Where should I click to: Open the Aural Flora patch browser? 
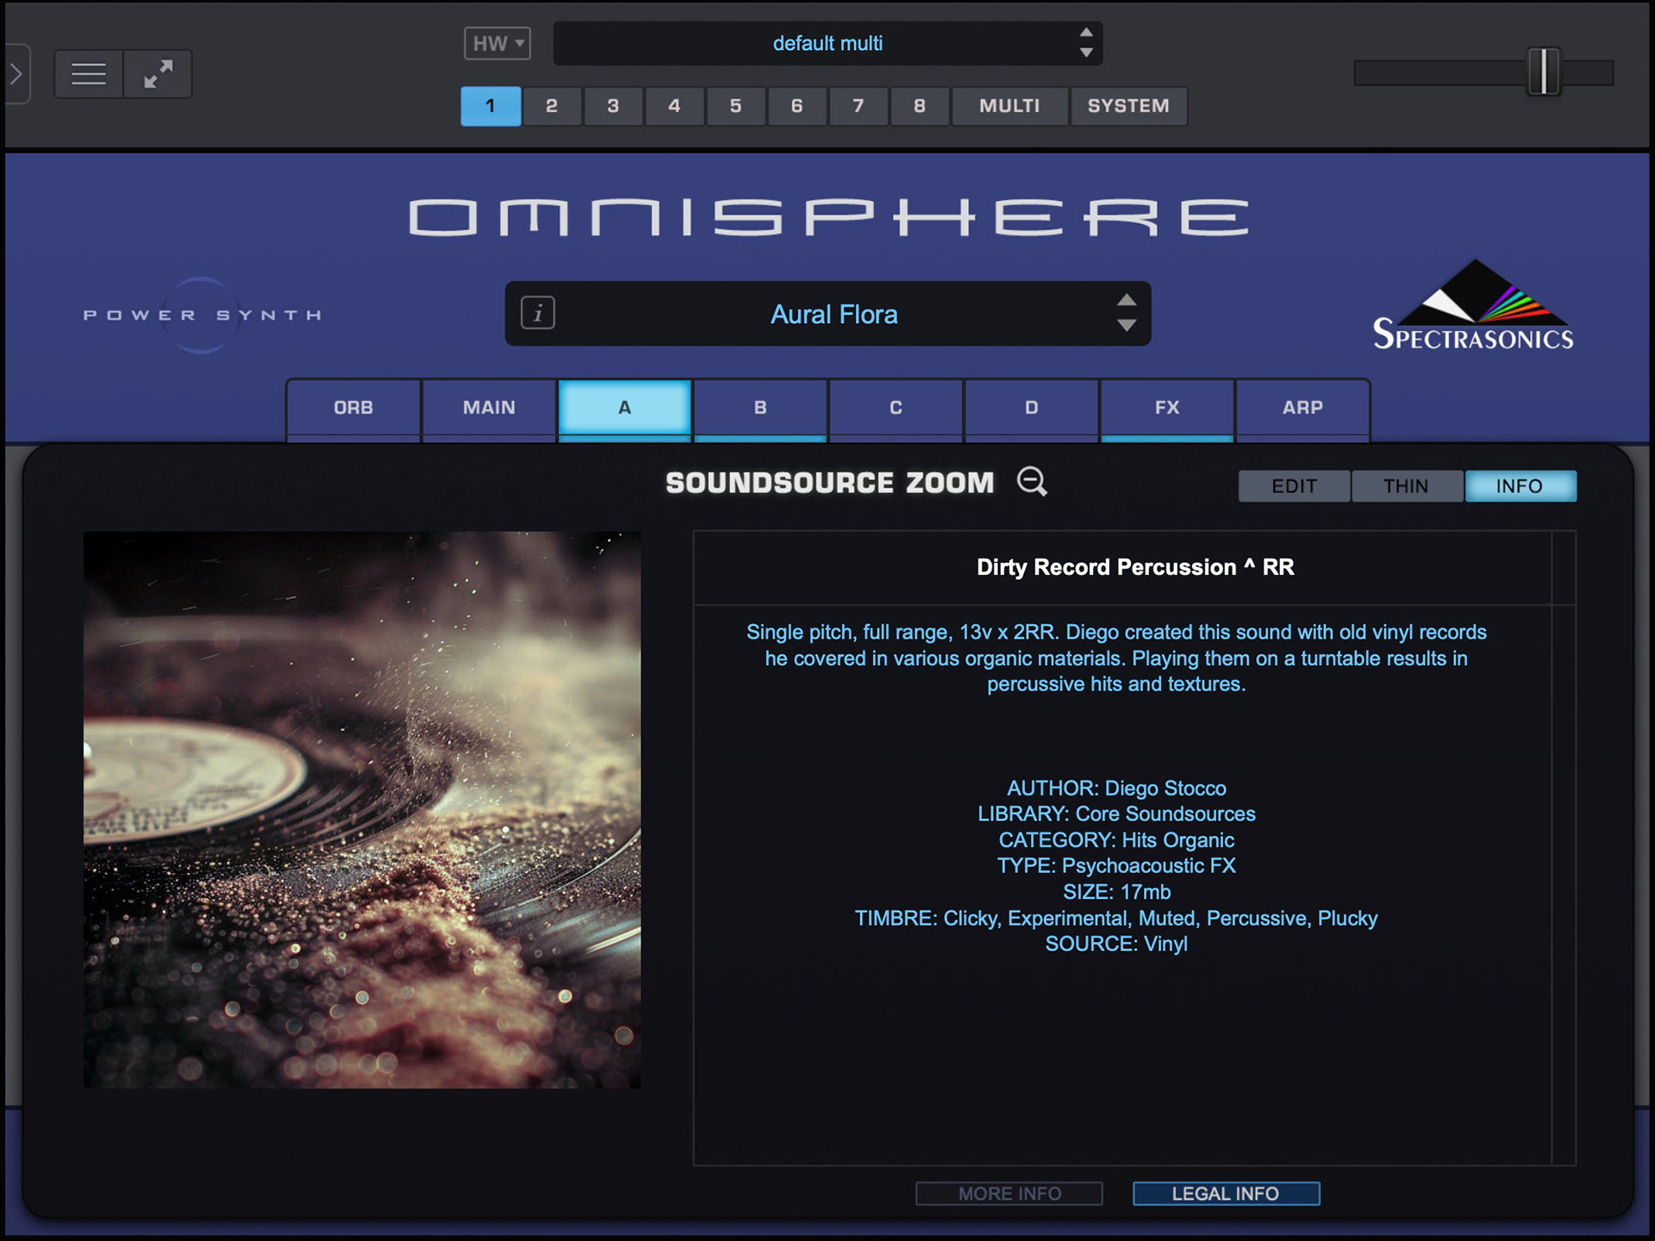833,315
